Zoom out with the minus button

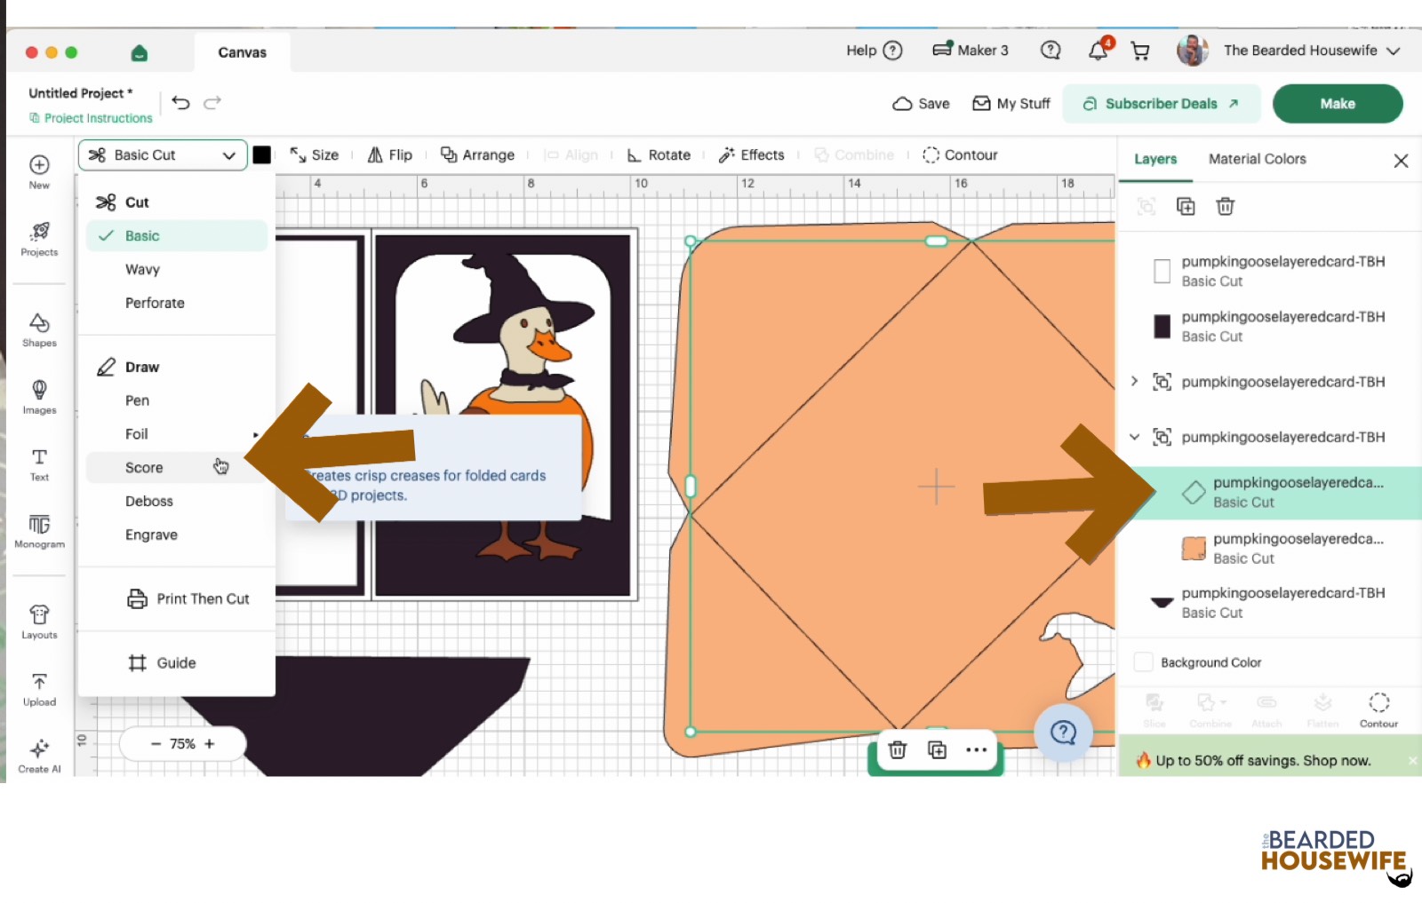tap(156, 744)
